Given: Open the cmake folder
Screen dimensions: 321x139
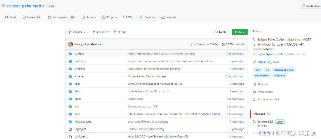Looking at the screenshot, I should coord(79,76).
